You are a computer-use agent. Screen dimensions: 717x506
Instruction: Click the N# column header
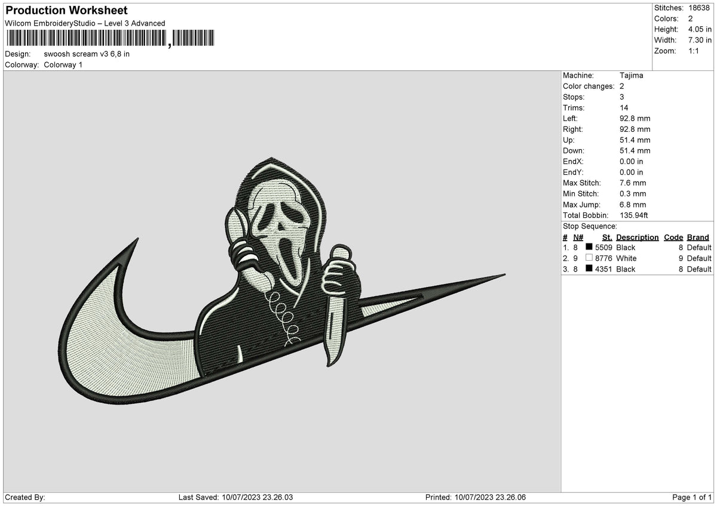[x=578, y=237]
